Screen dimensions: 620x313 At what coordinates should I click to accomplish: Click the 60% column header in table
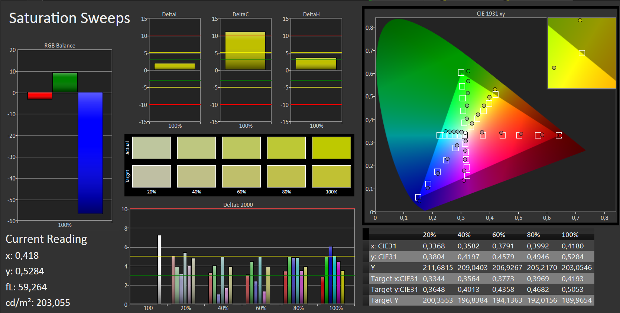pyautogui.click(x=499, y=235)
